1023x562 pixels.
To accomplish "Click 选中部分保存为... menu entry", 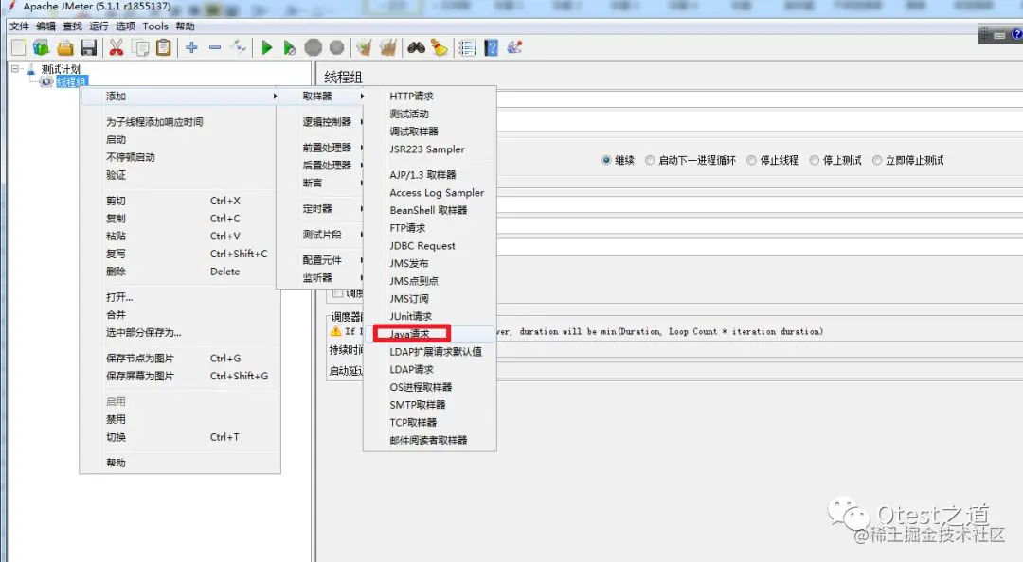I will [180, 332].
